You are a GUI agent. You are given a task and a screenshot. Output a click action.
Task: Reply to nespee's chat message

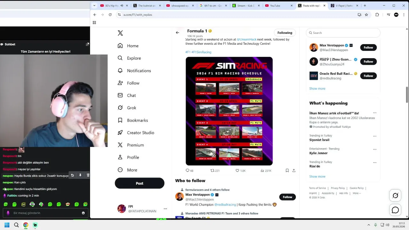tap(73, 175)
